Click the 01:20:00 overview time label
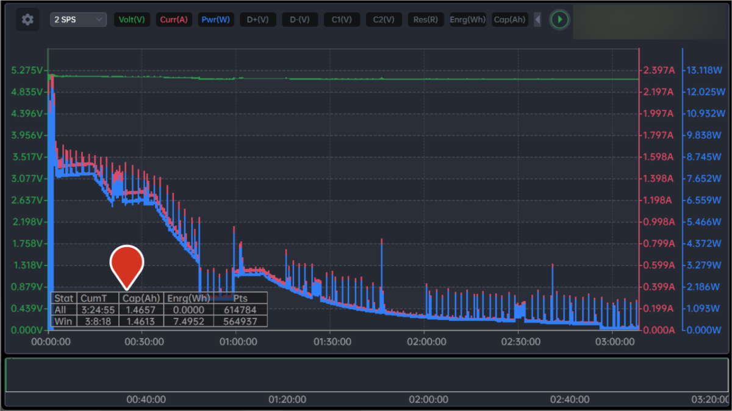The width and height of the screenshot is (732, 411). click(x=287, y=399)
